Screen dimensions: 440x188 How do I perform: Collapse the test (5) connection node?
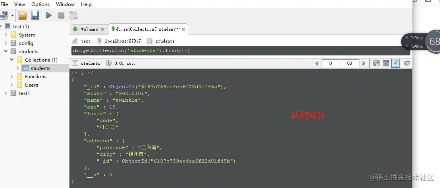[x=1, y=26]
